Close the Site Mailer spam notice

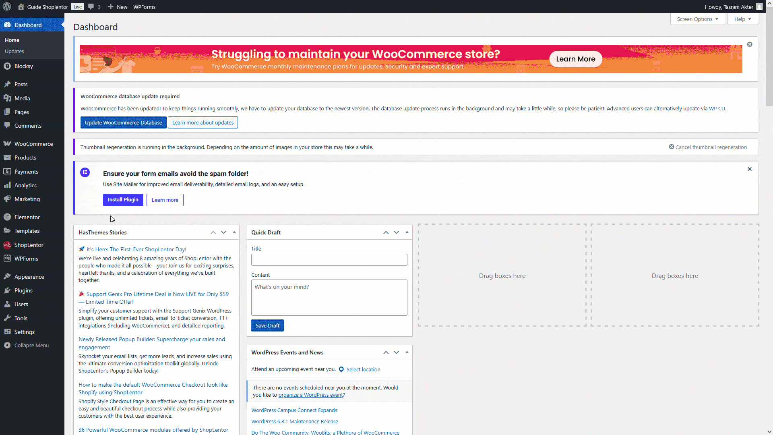click(750, 169)
